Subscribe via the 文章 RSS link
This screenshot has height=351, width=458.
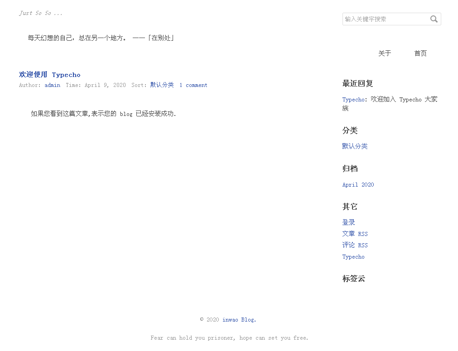355,234
